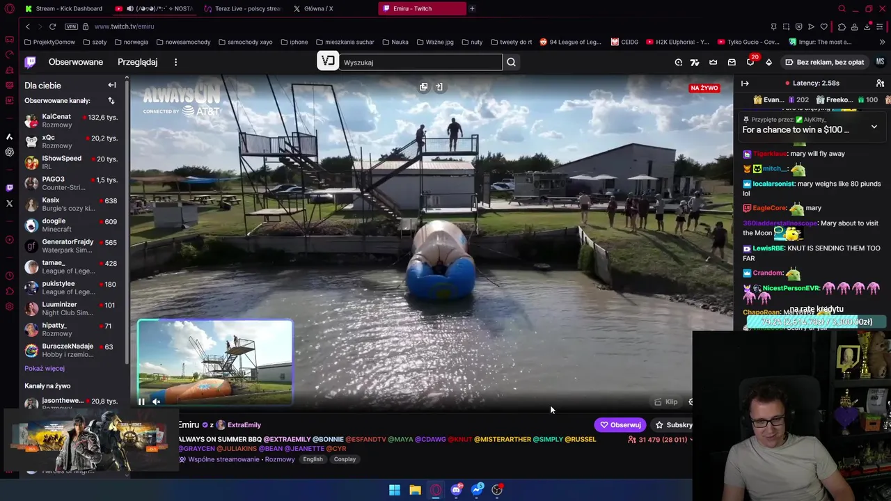The image size is (891, 501).
Task: Open a new browser tab
Action: click(472, 8)
